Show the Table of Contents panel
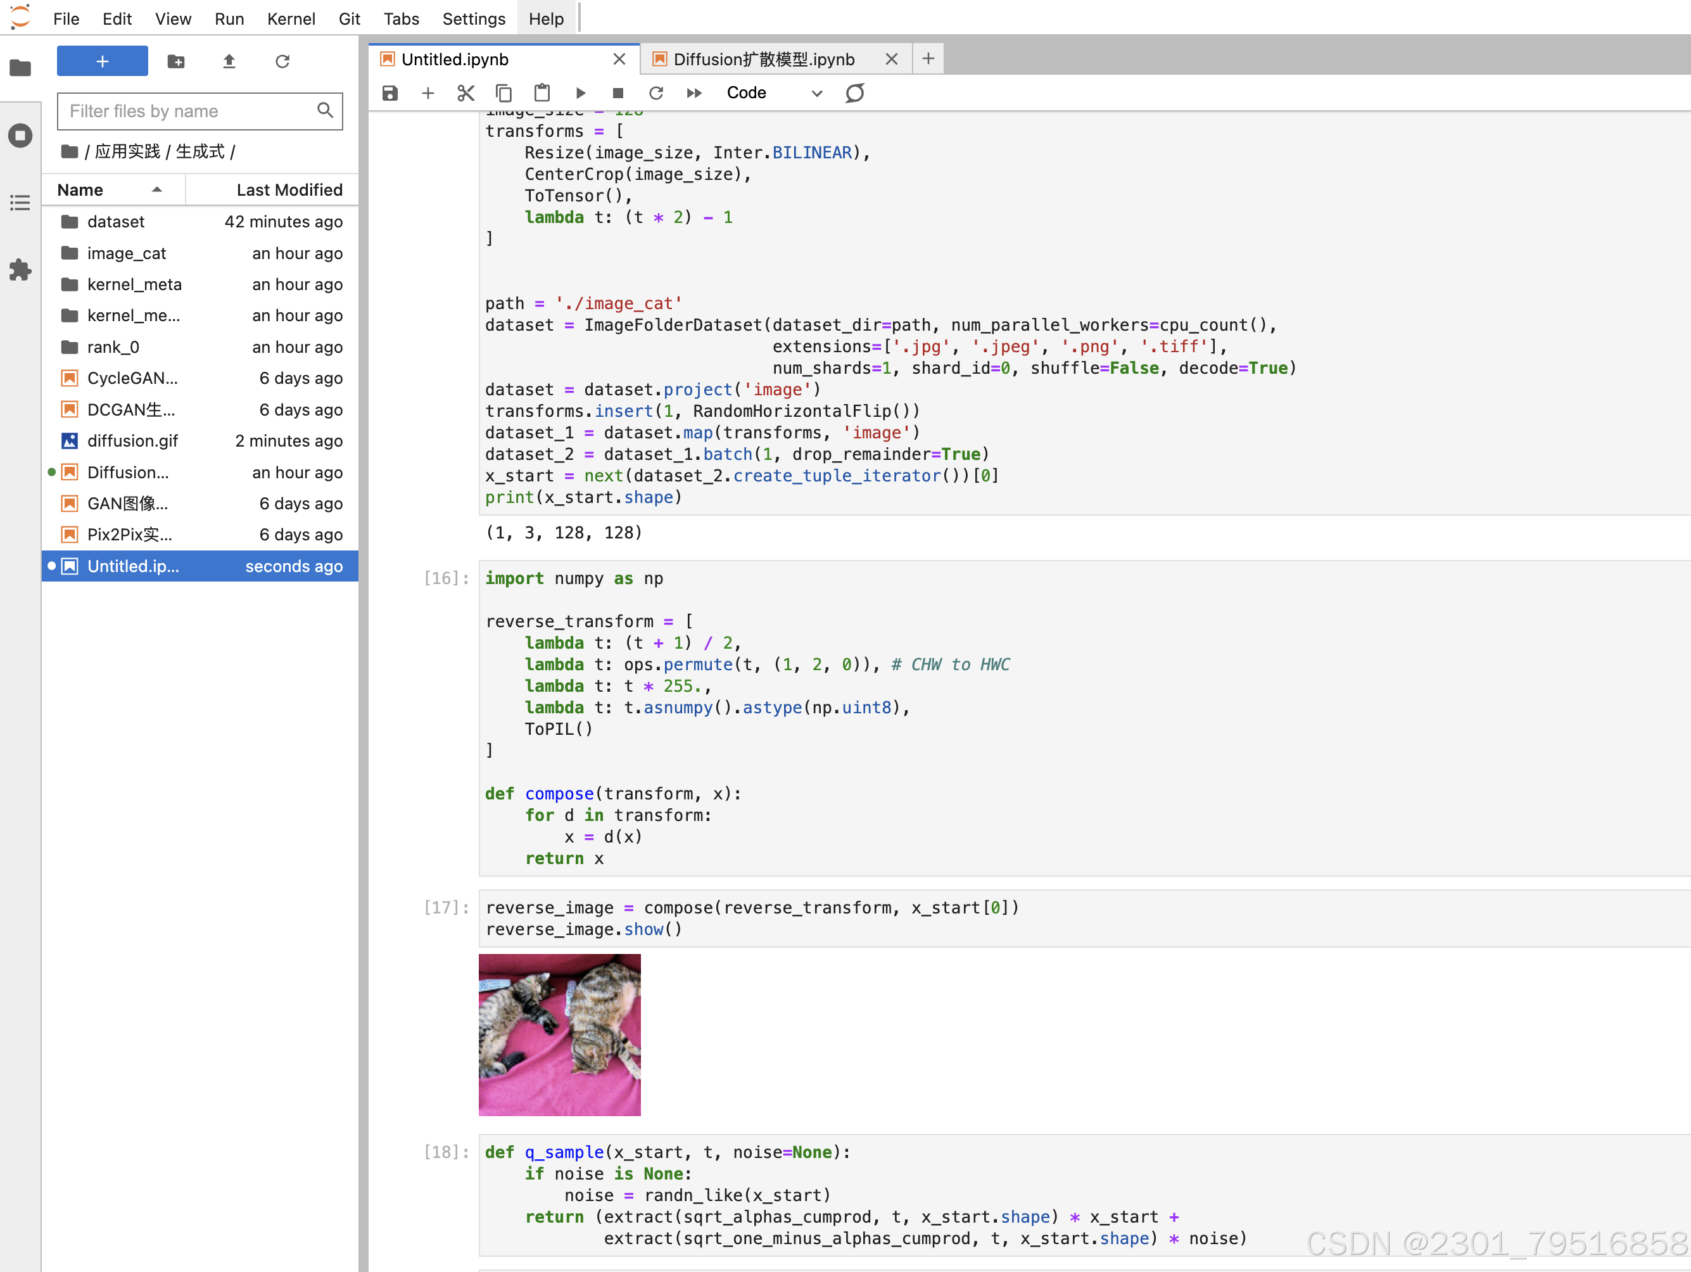The image size is (1691, 1272). click(x=21, y=203)
